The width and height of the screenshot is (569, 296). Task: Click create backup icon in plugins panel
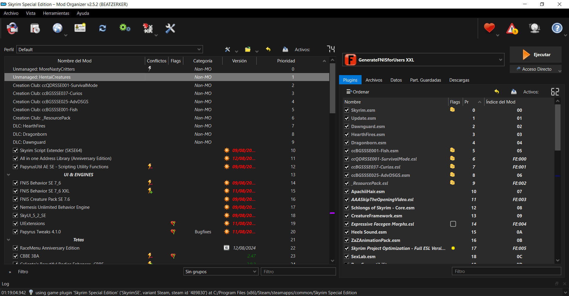(514, 92)
